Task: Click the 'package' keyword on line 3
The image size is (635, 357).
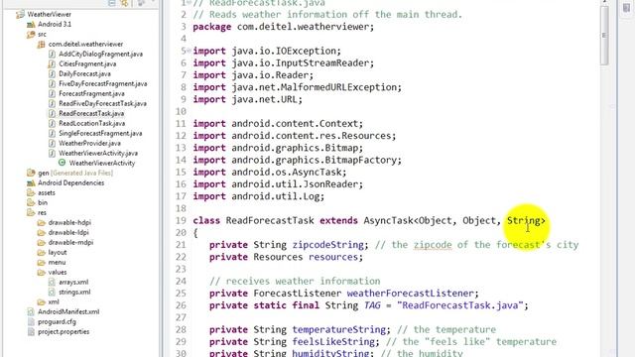Action: tap(212, 27)
